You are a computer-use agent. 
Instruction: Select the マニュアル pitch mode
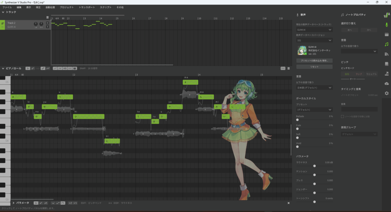coord(371,74)
